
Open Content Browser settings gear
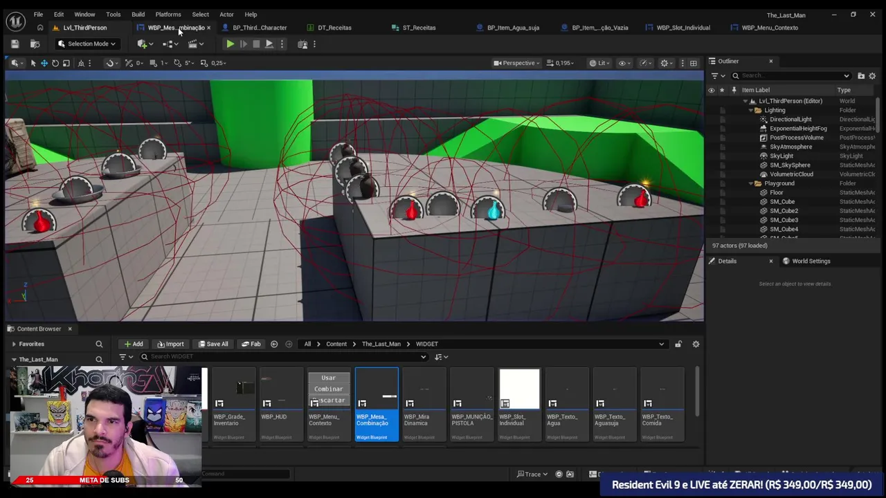[696, 344]
